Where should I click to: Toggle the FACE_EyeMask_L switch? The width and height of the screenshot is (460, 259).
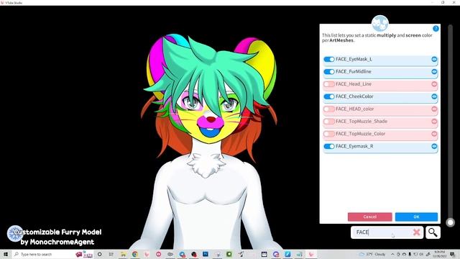[329, 59]
